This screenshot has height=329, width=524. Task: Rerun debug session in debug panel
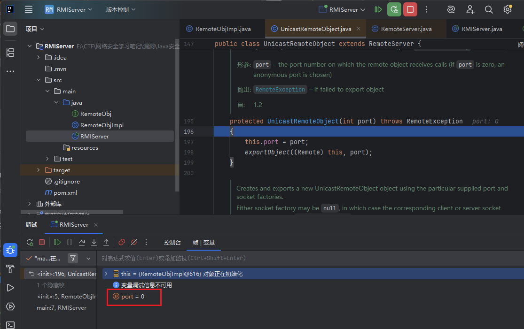pos(30,242)
